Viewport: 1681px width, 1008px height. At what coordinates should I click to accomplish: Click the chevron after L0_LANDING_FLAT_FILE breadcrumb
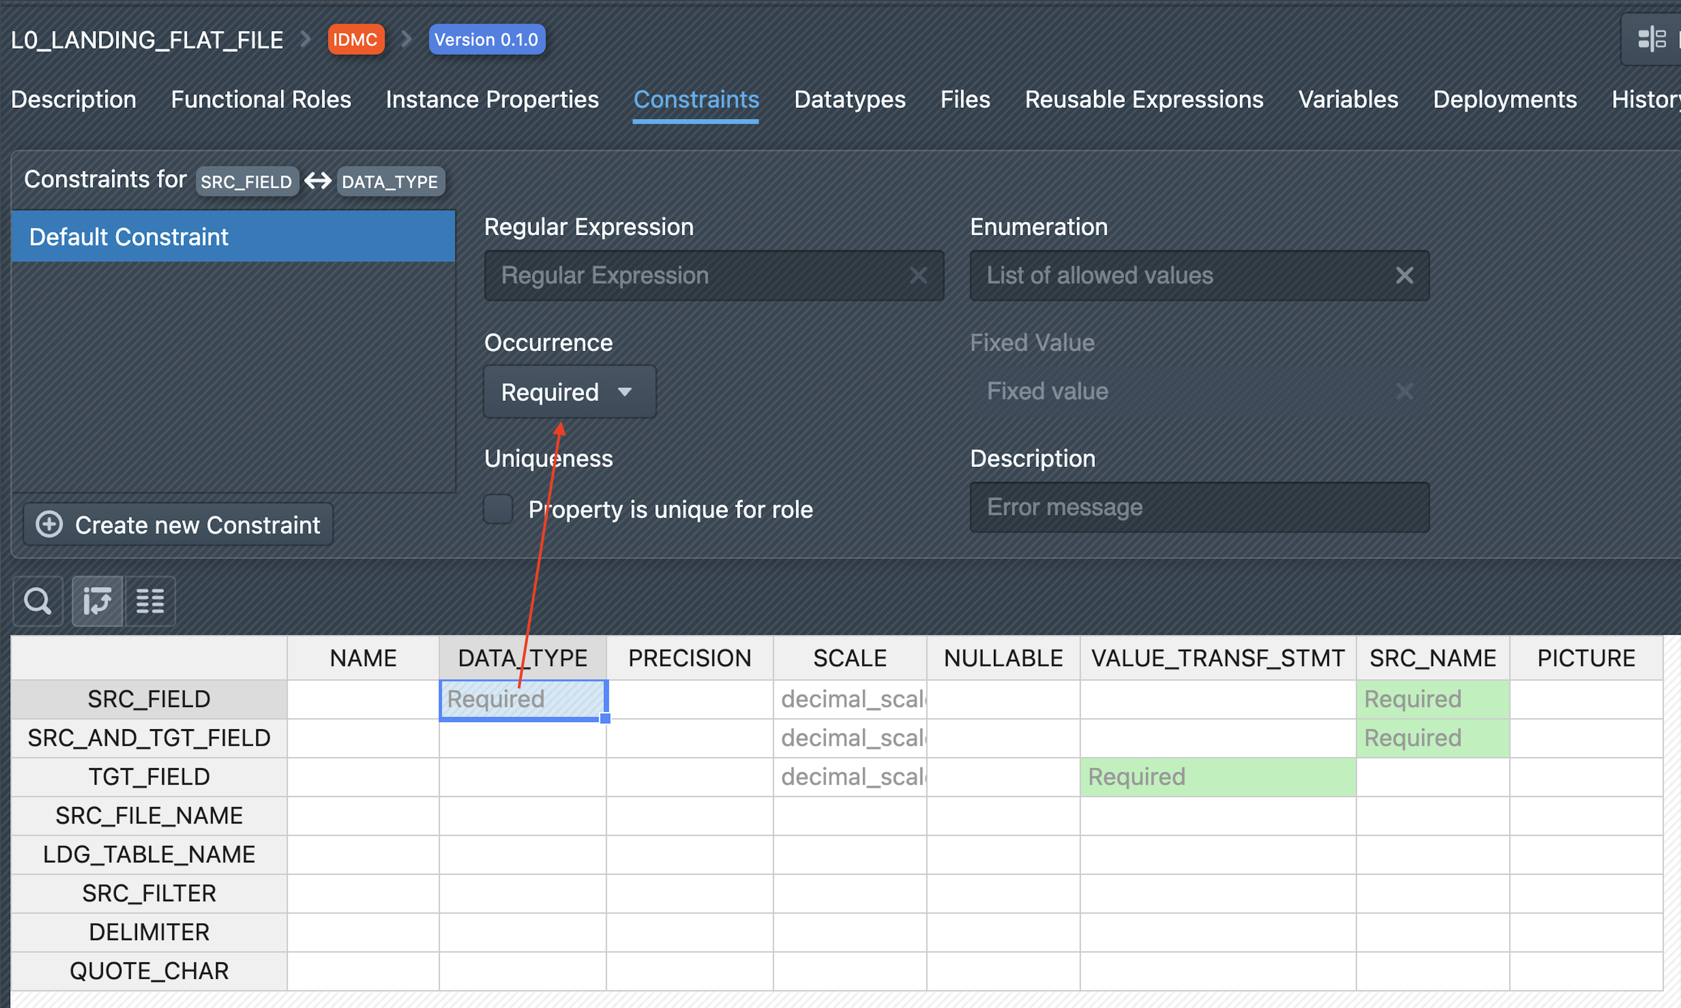pyautogui.click(x=306, y=39)
